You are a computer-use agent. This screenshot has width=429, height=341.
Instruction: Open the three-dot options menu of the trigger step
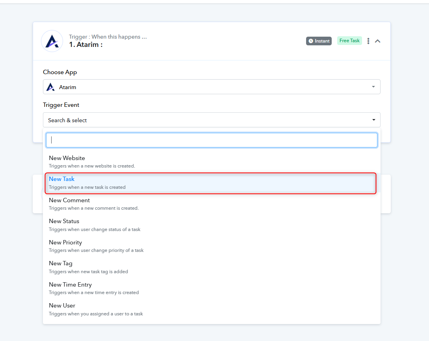(x=368, y=41)
